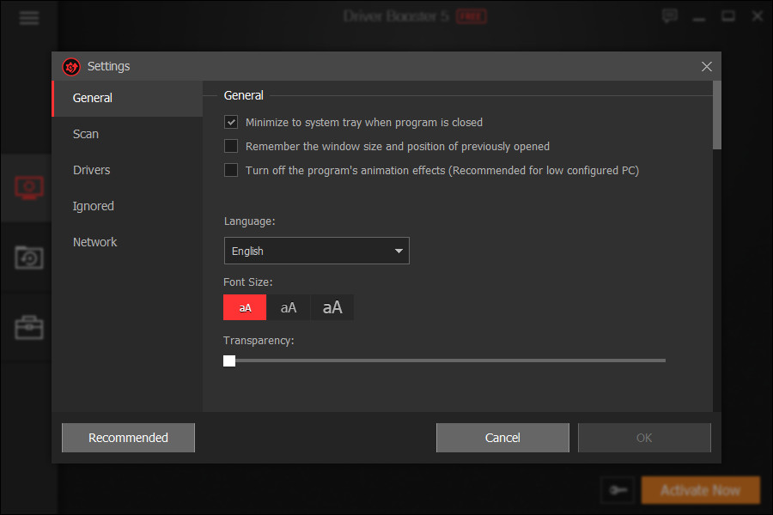Select the largest font size option

332,307
